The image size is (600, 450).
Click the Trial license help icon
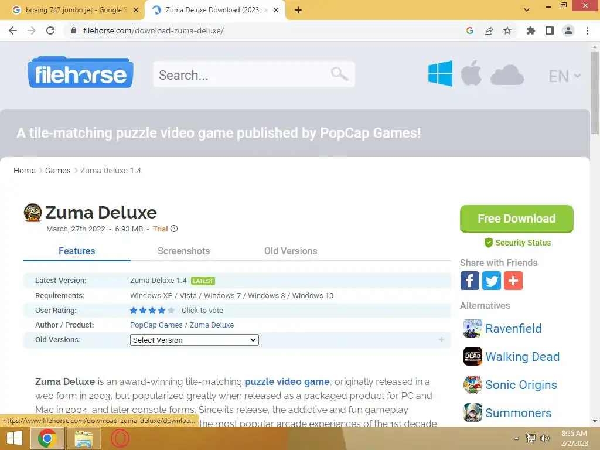coord(174,229)
